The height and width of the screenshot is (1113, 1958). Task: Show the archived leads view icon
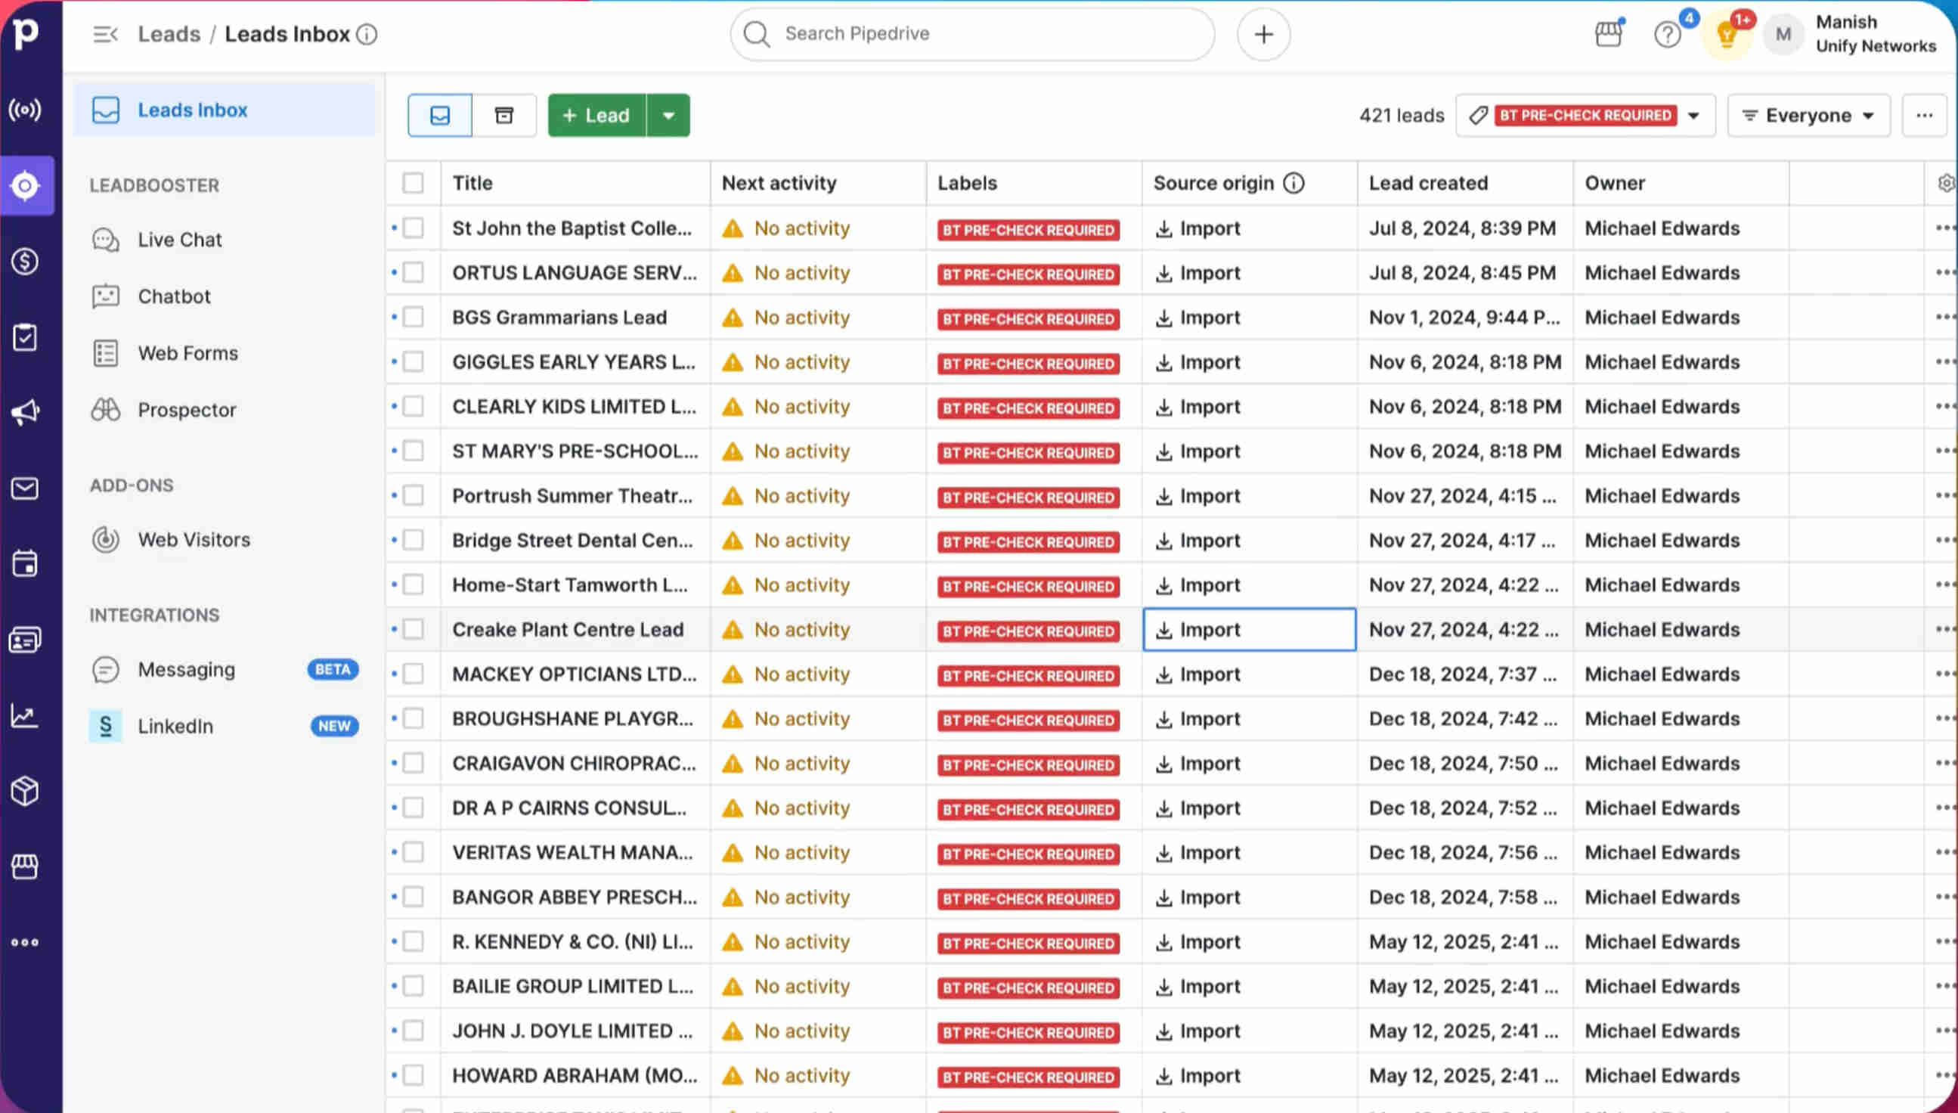click(503, 116)
